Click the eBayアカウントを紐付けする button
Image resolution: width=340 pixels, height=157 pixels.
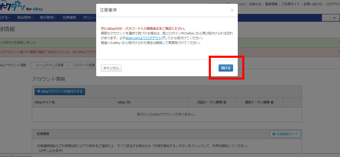click(x=60, y=91)
